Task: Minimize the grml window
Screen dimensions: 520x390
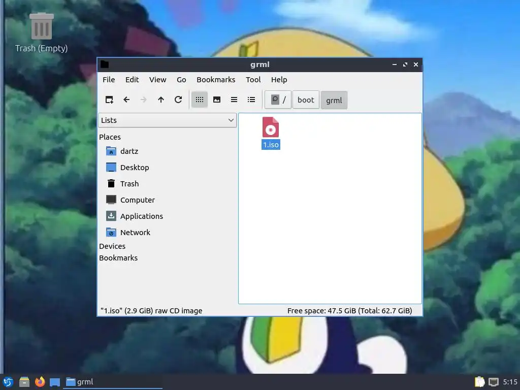Action: pos(394,64)
